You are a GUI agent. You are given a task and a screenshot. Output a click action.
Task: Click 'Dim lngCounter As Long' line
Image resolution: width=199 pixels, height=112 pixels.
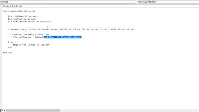[22, 19]
